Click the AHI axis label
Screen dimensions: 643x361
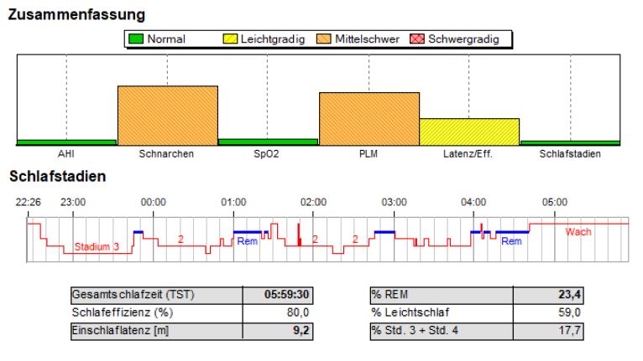click(x=65, y=154)
